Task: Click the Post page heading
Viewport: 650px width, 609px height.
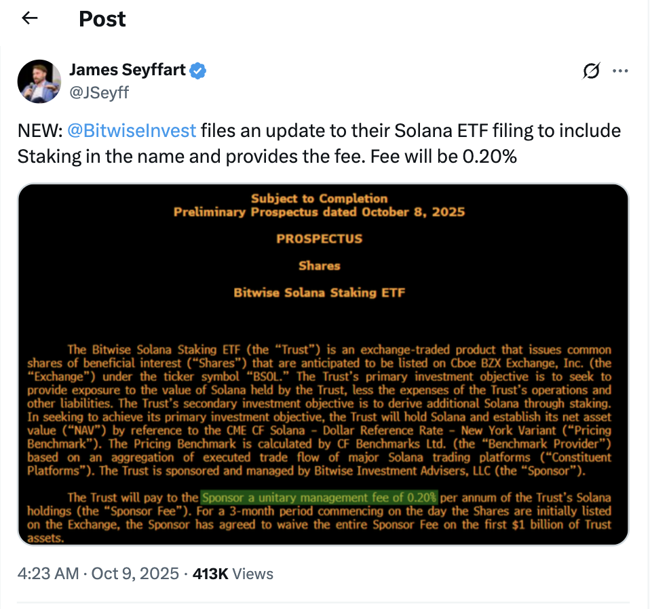Action: (x=102, y=18)
